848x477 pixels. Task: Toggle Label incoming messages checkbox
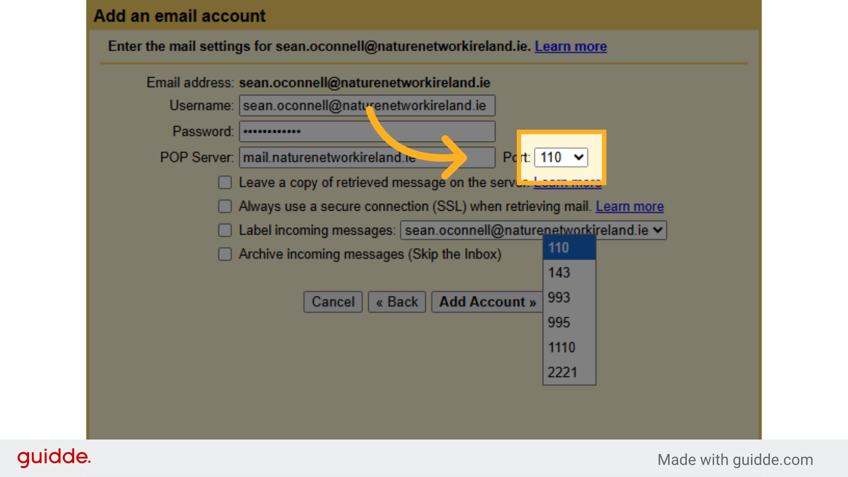(225, 230)
